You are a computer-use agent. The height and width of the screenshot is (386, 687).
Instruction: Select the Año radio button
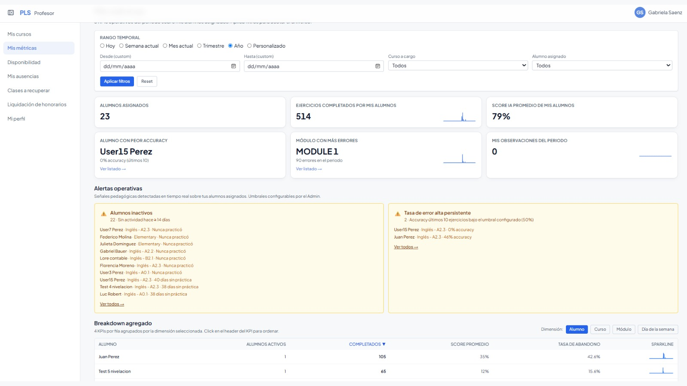click(231, 46)
